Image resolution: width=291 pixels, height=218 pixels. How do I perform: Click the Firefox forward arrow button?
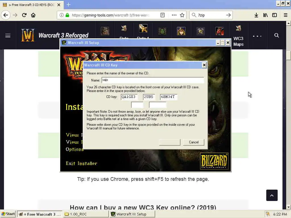point(15,15)
